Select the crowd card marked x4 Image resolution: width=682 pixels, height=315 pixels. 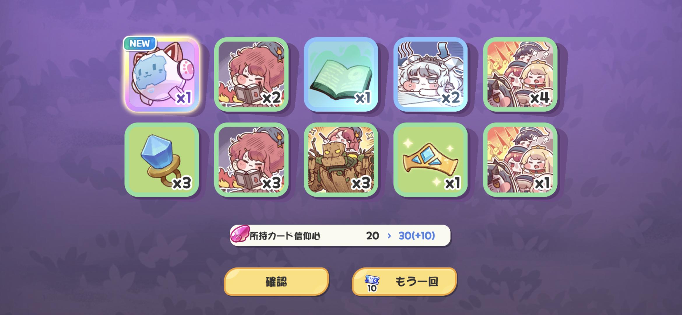(x=520, y=74)
